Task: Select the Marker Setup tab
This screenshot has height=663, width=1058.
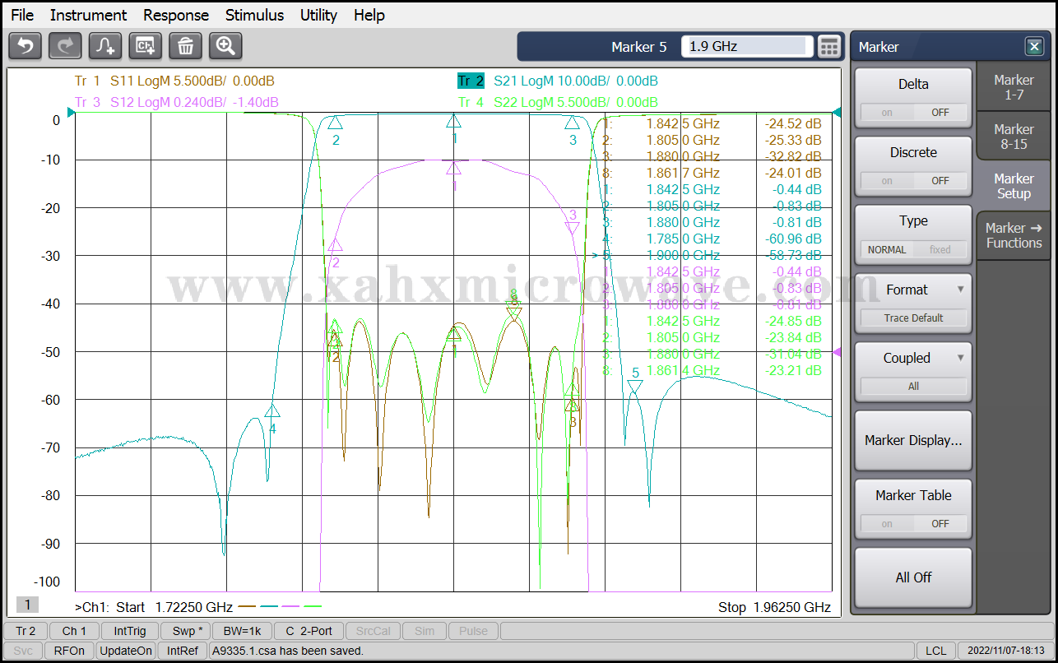Action: [x=1014, y=186]
